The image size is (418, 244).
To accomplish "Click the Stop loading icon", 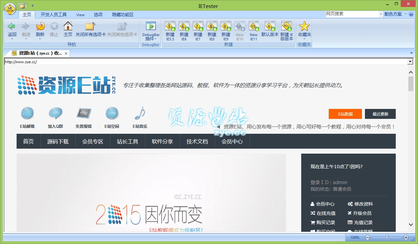I will pos(54,26).
